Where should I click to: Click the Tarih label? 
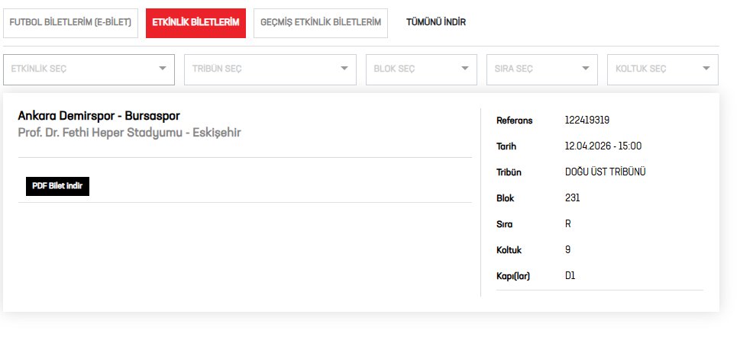(x=506, y=146)
